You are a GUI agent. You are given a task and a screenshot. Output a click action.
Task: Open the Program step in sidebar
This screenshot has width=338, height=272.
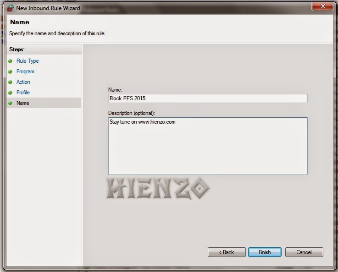[x=25, y=71]
